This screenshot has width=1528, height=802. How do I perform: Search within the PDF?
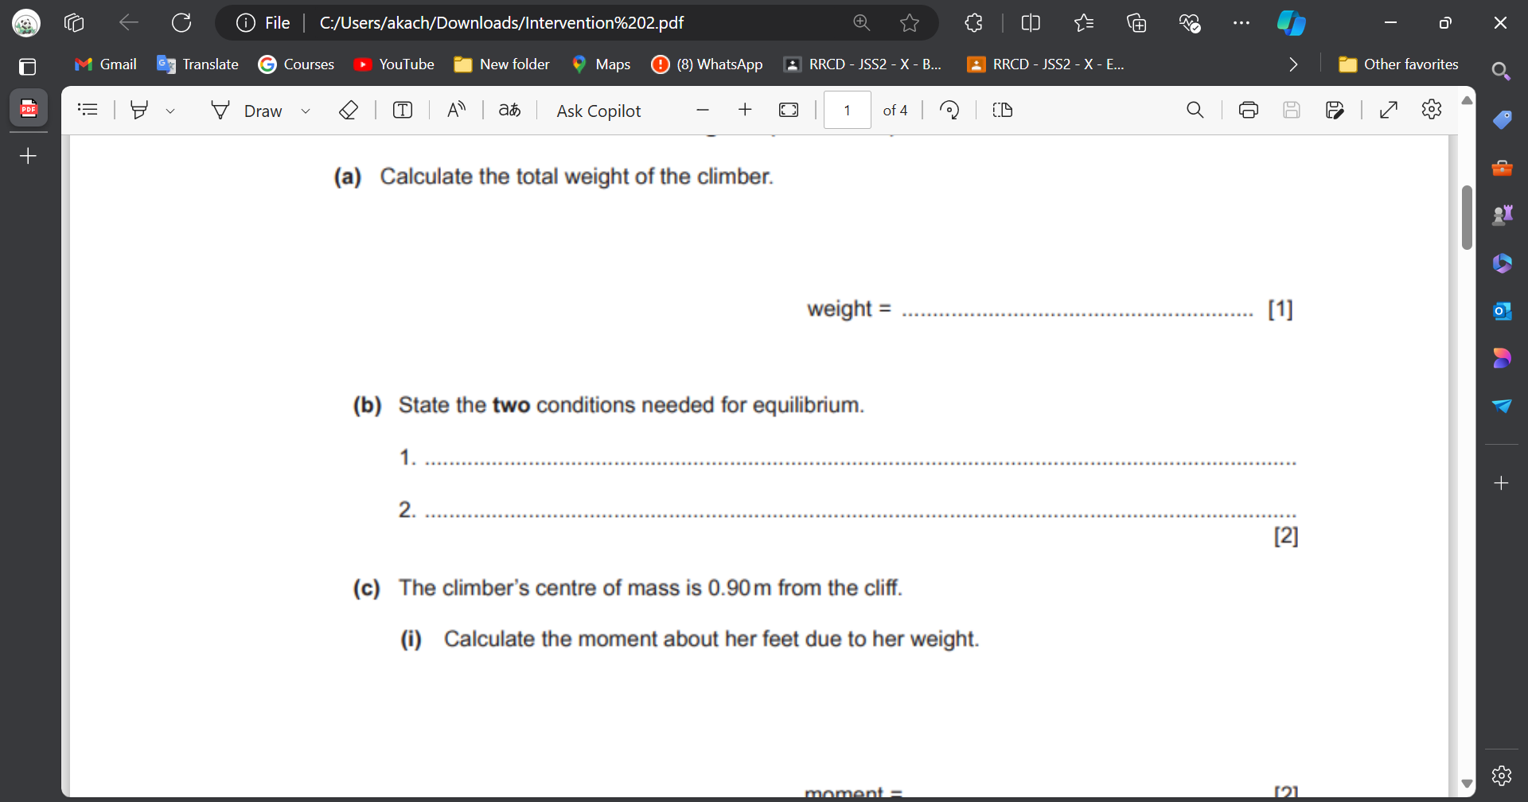[x=1195, y=110]
